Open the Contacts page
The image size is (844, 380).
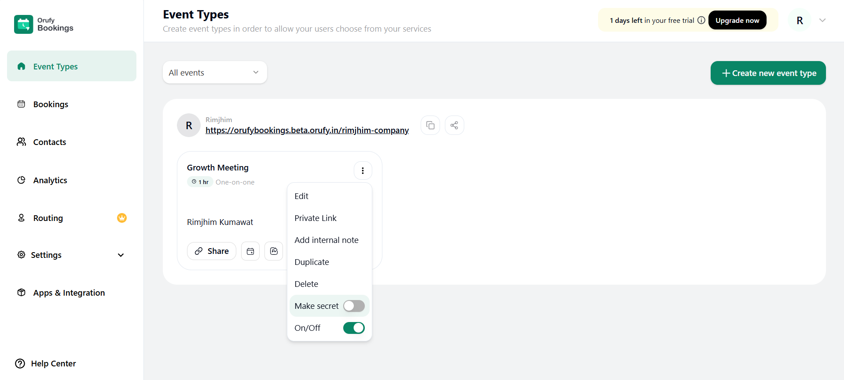[x=50, y=142]
